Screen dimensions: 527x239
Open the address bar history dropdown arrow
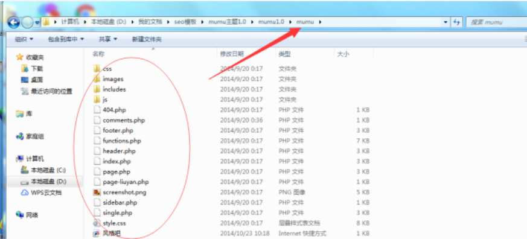pos(446,22)
